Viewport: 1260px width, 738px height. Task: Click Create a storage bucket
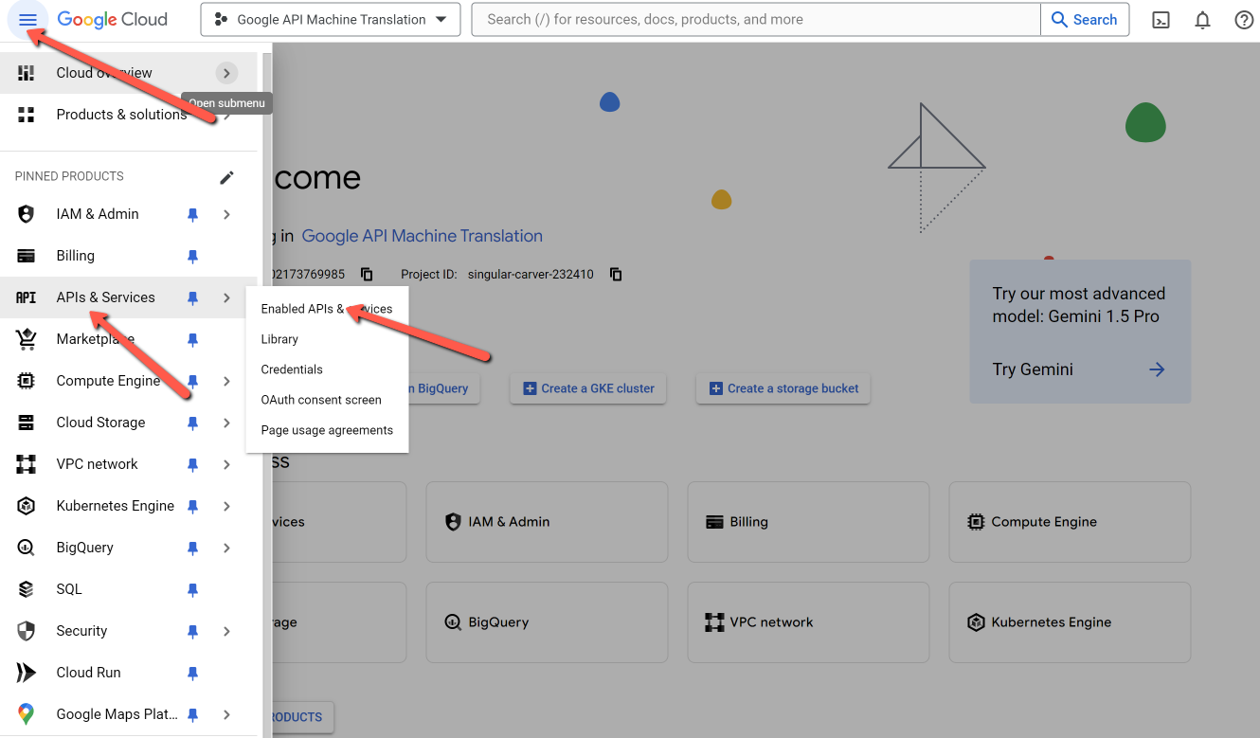coord(783,388)
